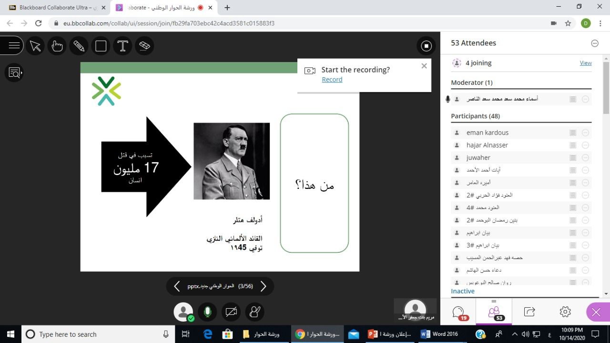Click the hand Pan tool
Screen dimensions: 610x343
pyautogui.click(x=57, y=46)
